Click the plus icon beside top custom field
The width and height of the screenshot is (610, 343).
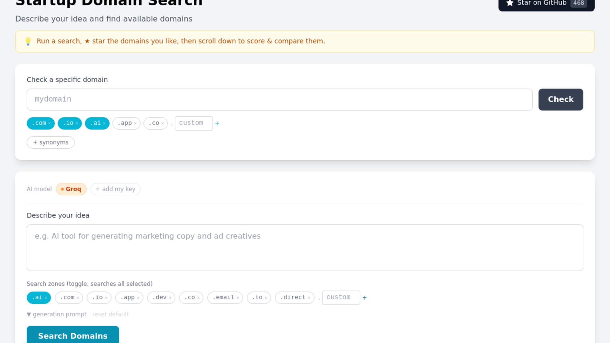click(217, 123)
